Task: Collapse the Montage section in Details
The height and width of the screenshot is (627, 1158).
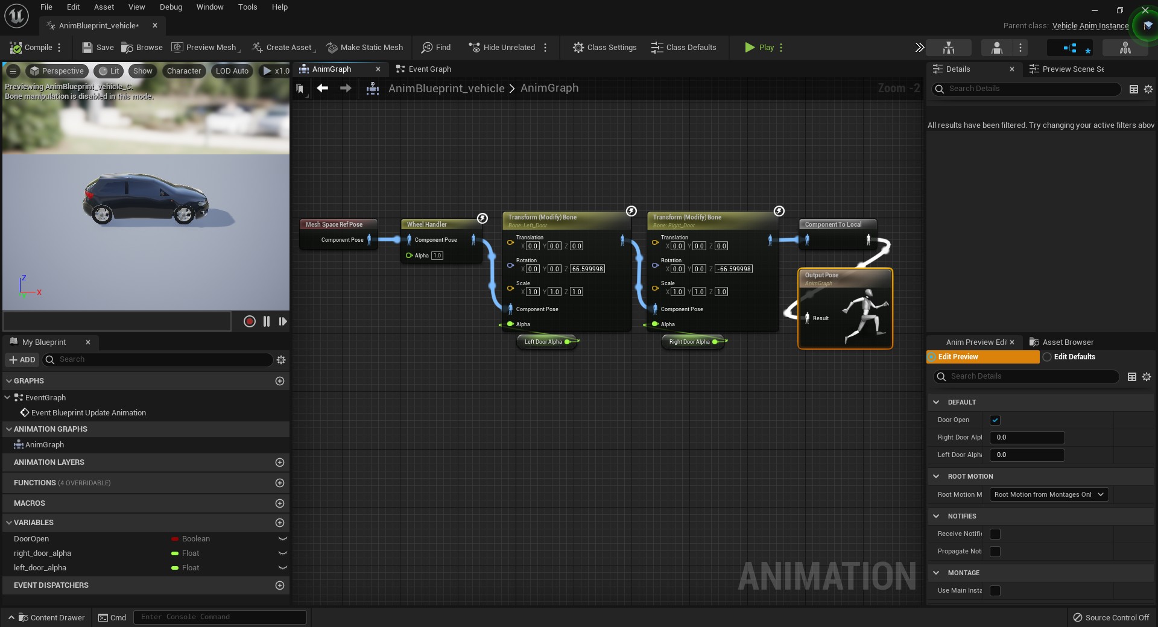Action: click(x=936, y=573)
